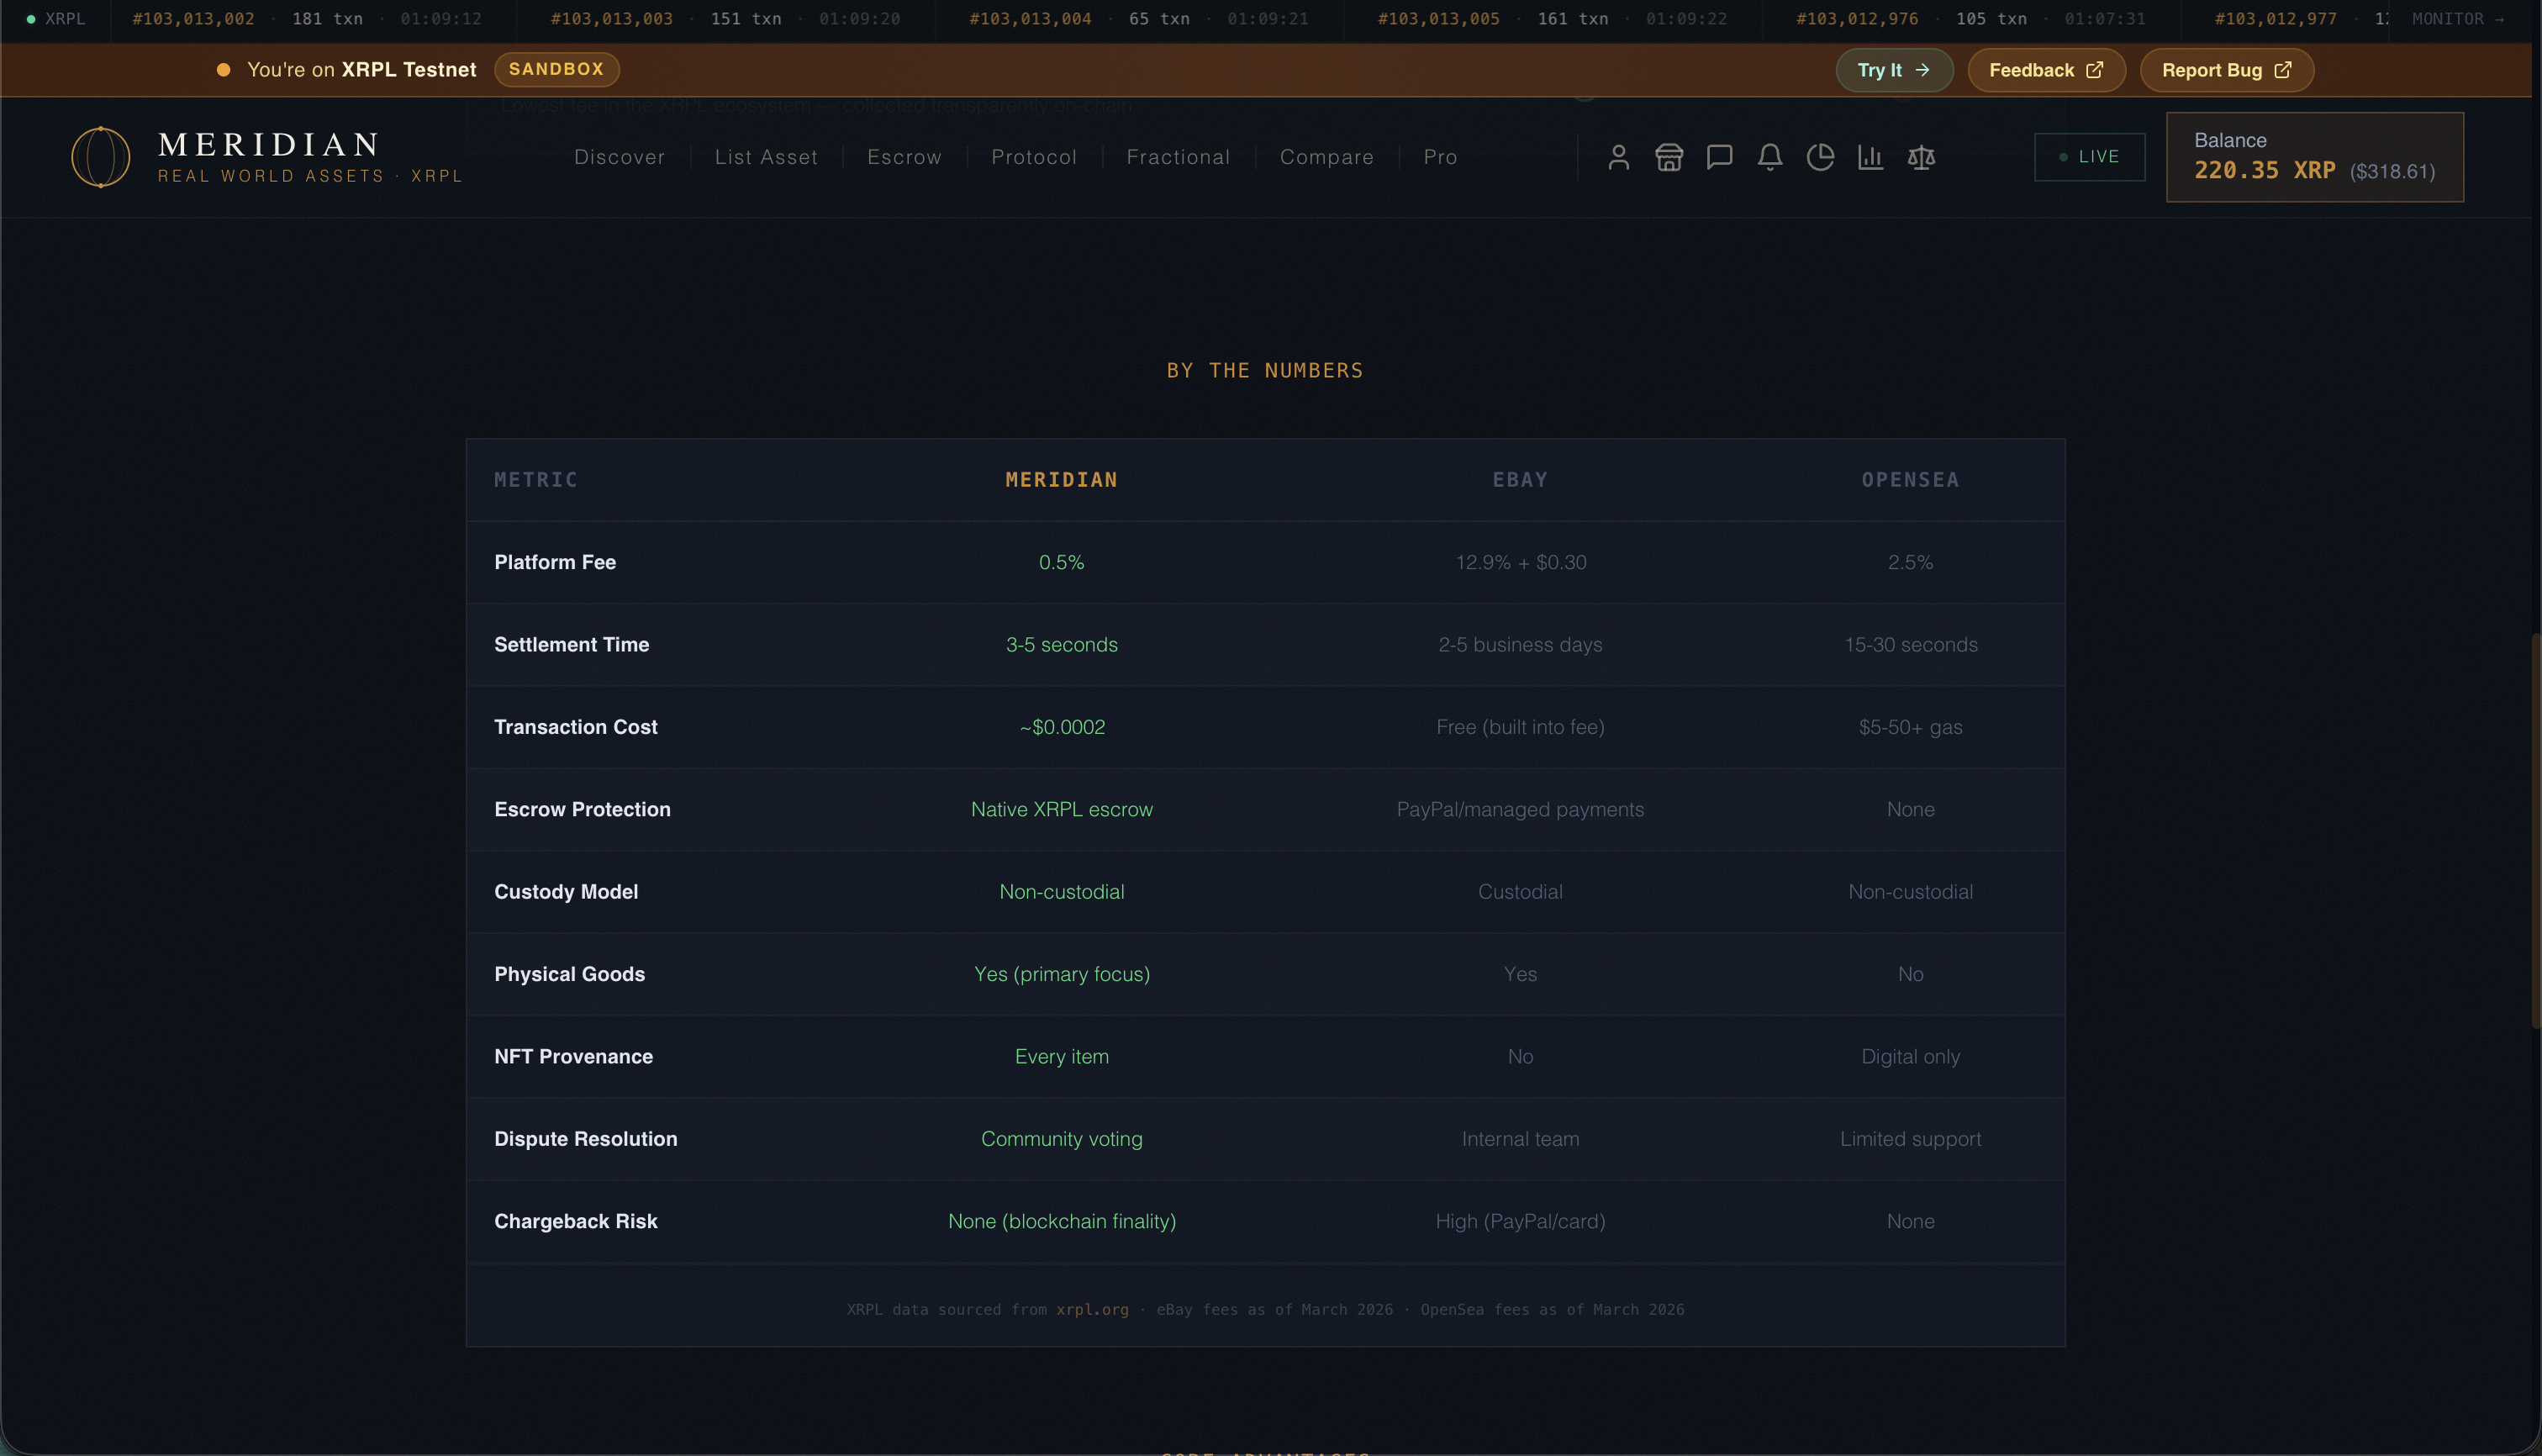The height and width of the screenshot is (1456, 2542).
Task: Click the Try It button
Action: 1894,70
